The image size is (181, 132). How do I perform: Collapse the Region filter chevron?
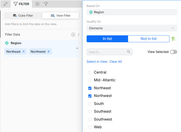point(77,48)
